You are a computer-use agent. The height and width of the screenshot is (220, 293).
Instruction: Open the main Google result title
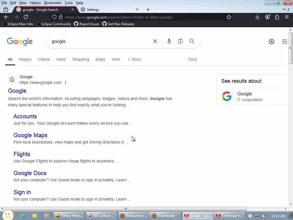(17, 91)
